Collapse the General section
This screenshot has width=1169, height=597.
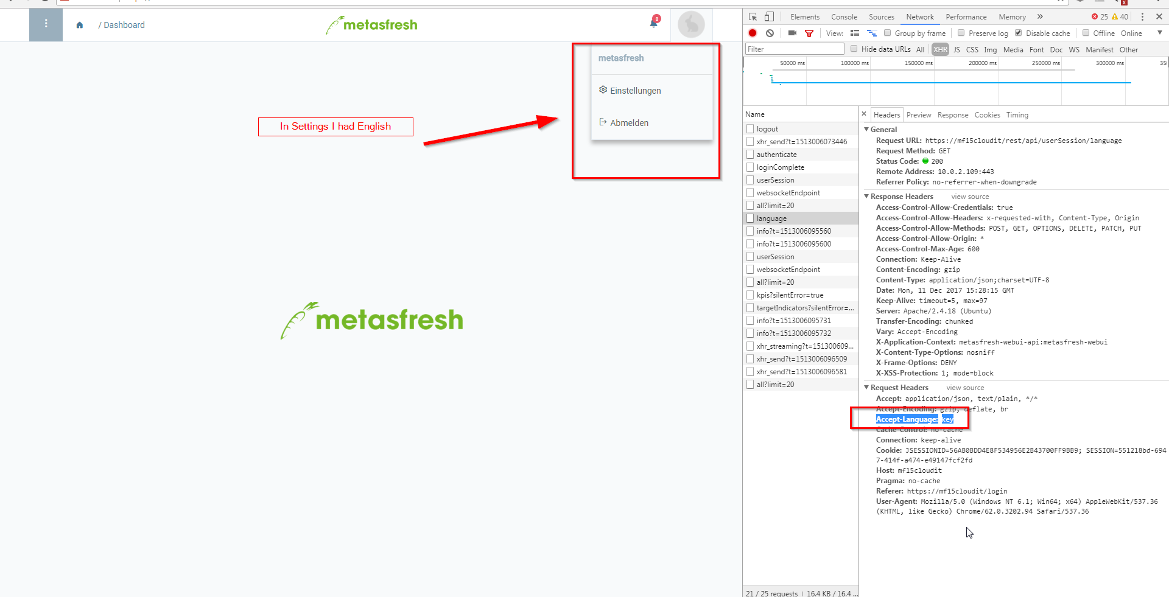point(867,130)
